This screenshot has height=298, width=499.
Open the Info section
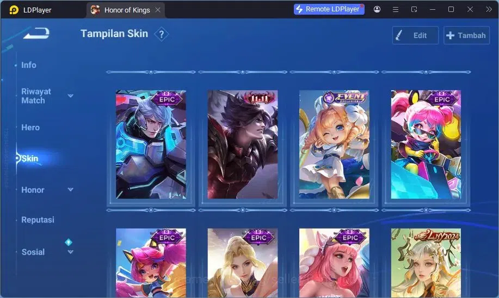[29, 65]
